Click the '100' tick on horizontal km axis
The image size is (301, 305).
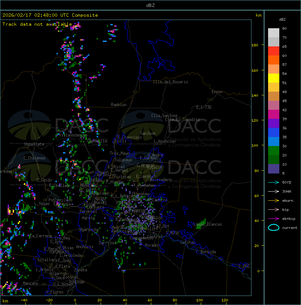pos(199,300)
